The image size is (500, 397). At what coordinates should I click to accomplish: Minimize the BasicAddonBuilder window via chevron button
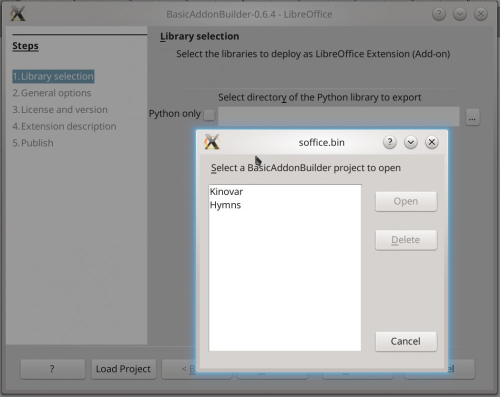pos(460,14)
